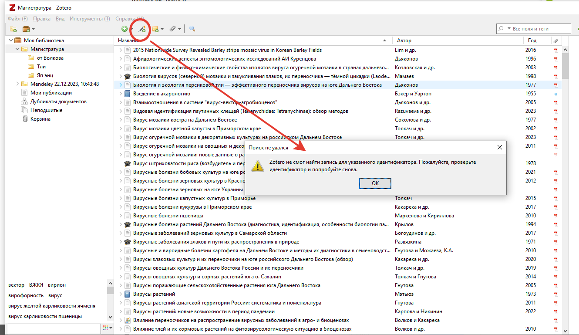The width and height of the screenshot is (579, 335).
Task: Expand the 'Mendeley 22.12.2023' tree item
Action: point(17,83)
